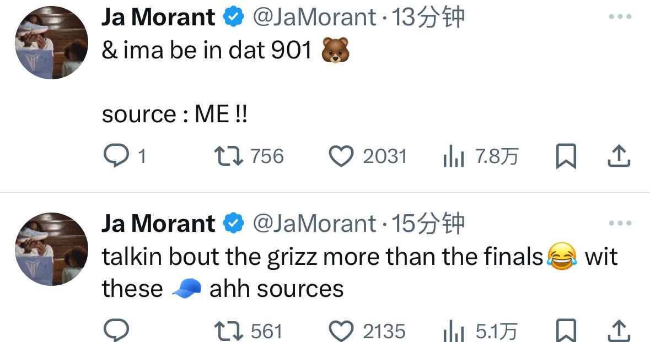Open Ja Morant's avatar on the first tweet

(51, 42)
